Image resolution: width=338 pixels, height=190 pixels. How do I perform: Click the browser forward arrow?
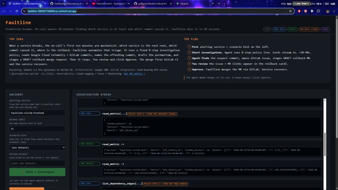(10, 11)
